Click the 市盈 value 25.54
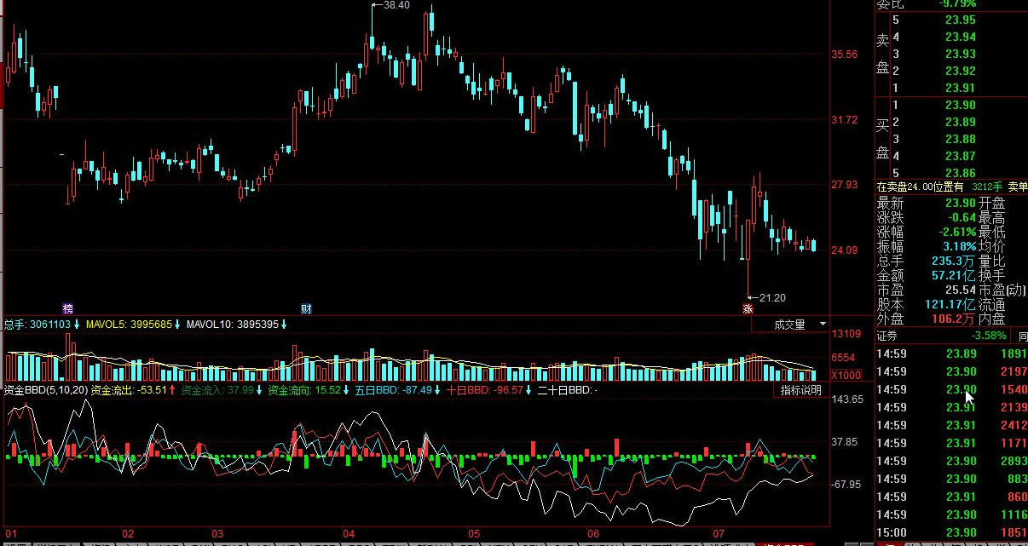1028x546 pixels. [x=961, y=290]
